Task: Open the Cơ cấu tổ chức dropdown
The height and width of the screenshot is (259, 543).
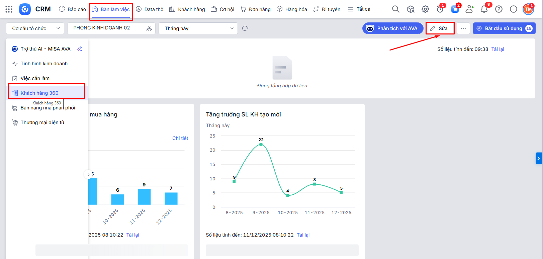Action: [35, 28]
